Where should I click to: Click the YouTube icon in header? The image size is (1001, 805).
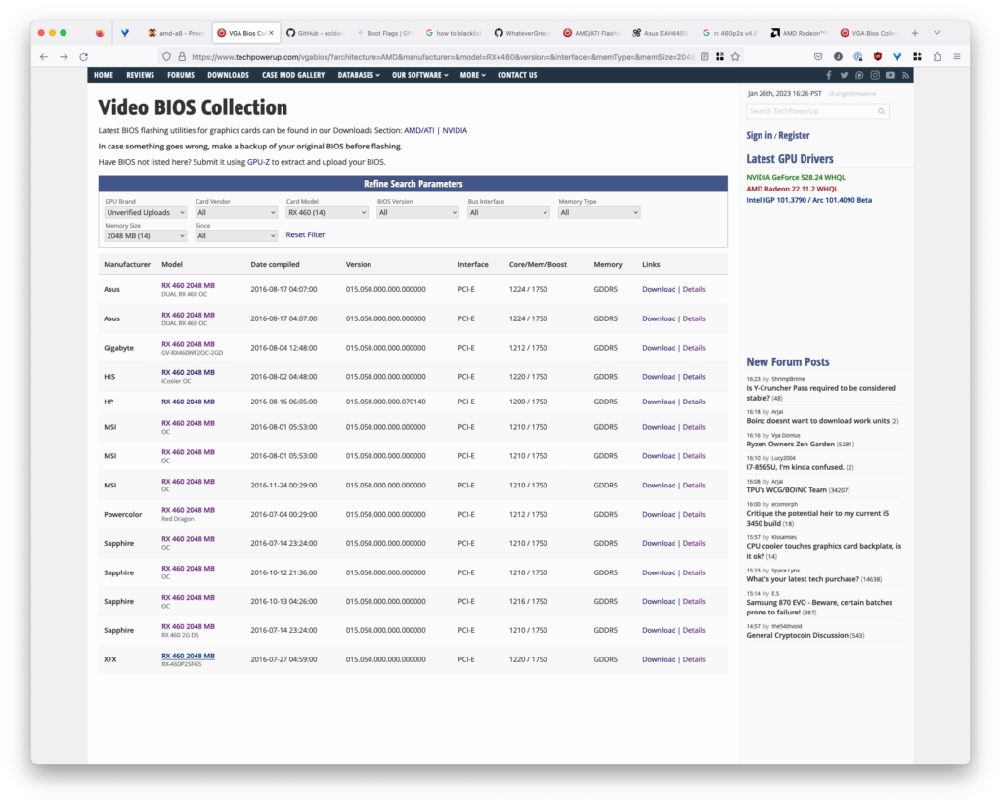[890, 75]
